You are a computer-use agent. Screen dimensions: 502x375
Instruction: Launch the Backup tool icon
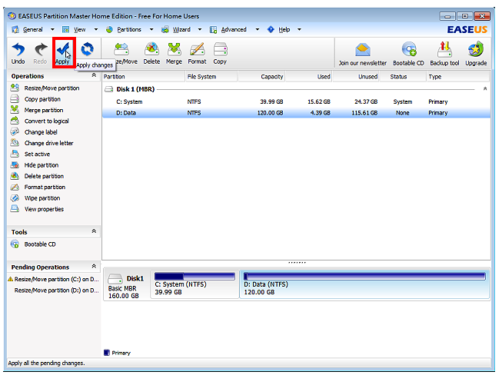tap(444, 55)
